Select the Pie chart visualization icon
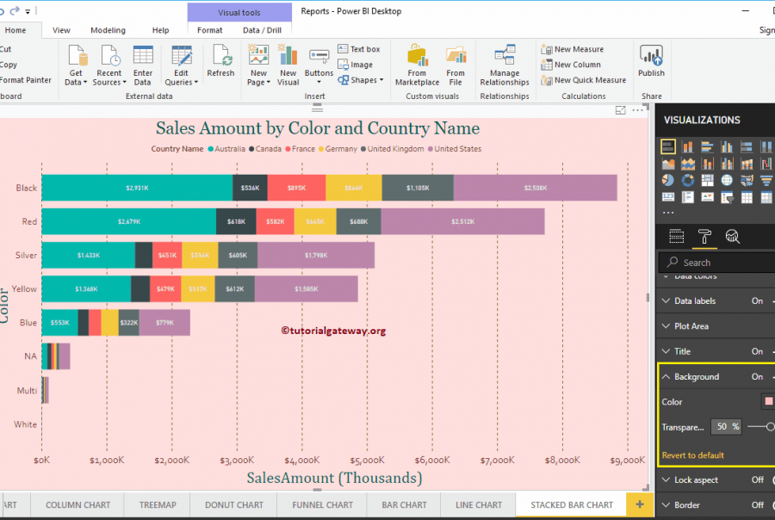Screen dimensions: 775x520 click(x=667, y=180)
